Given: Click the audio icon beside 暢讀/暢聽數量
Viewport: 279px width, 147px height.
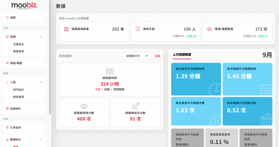Looking at the screenshot, I should [209, 29].
